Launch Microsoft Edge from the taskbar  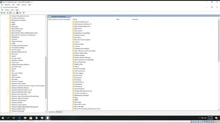(x=20, y=118)
